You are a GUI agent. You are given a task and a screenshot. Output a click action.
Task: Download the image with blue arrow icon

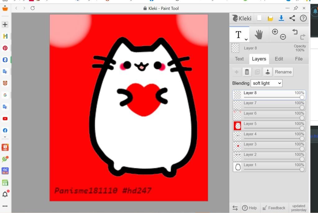281,18
